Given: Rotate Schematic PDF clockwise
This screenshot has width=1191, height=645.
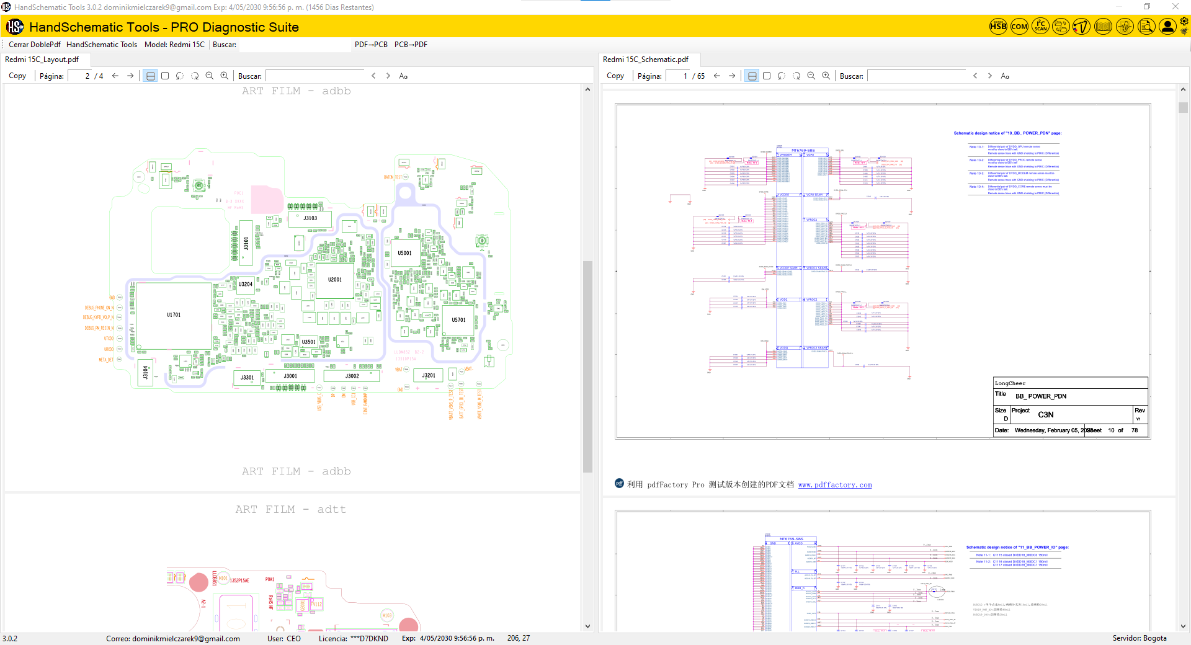Looking at the screenshot, I should 796,76.
